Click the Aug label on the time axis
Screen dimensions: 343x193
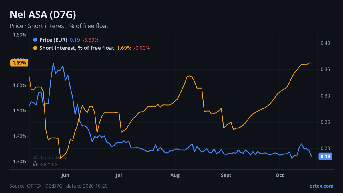click(x=175, y=175)
